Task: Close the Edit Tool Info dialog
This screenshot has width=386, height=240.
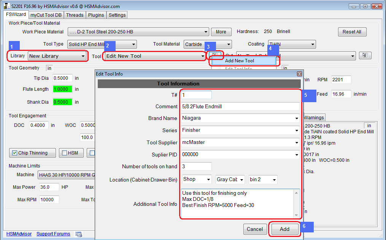Action: coord(299,74)
